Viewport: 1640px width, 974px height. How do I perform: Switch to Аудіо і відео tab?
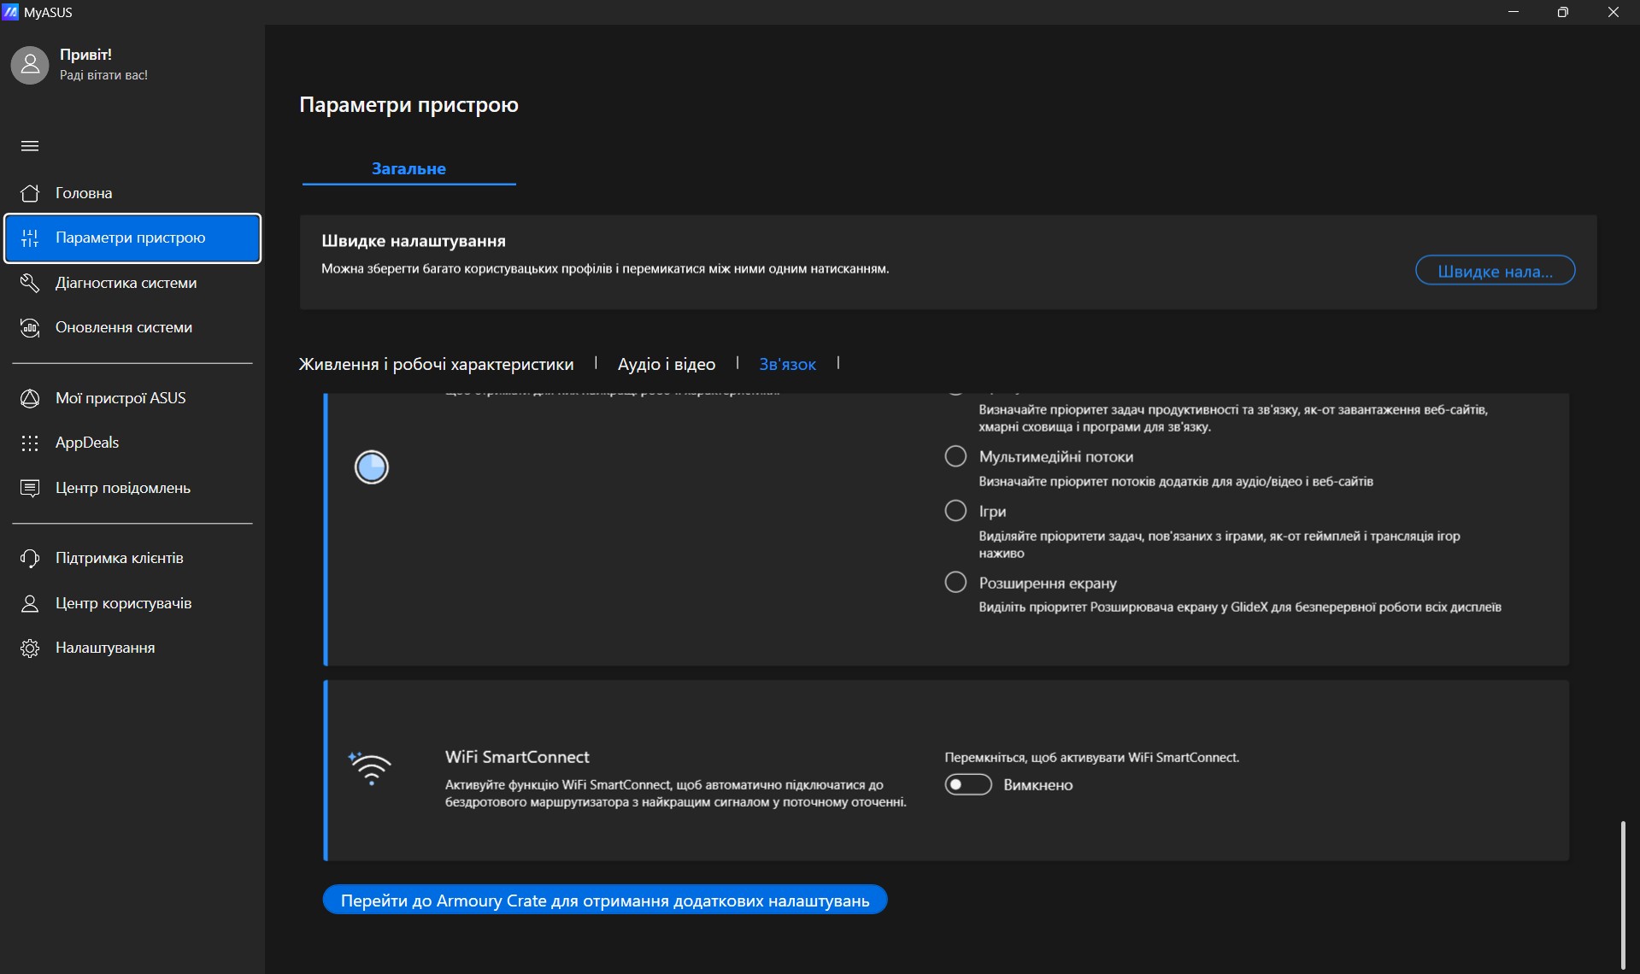[666, 364]
